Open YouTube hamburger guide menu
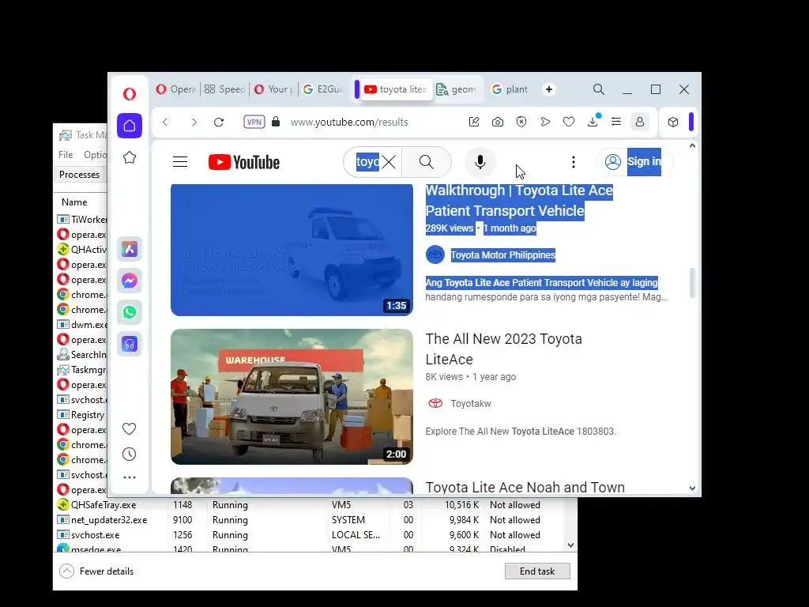Image resolution: width=809 pixels, height=607 pixels. 180,162
